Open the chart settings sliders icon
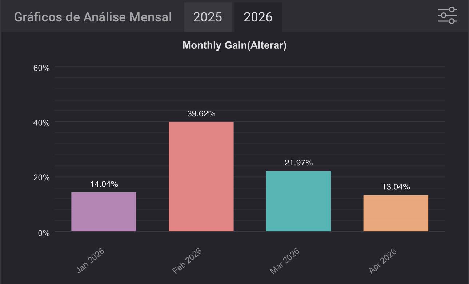Image resolution: width=469 pixels, height=284 pixels. click(448, 16)
